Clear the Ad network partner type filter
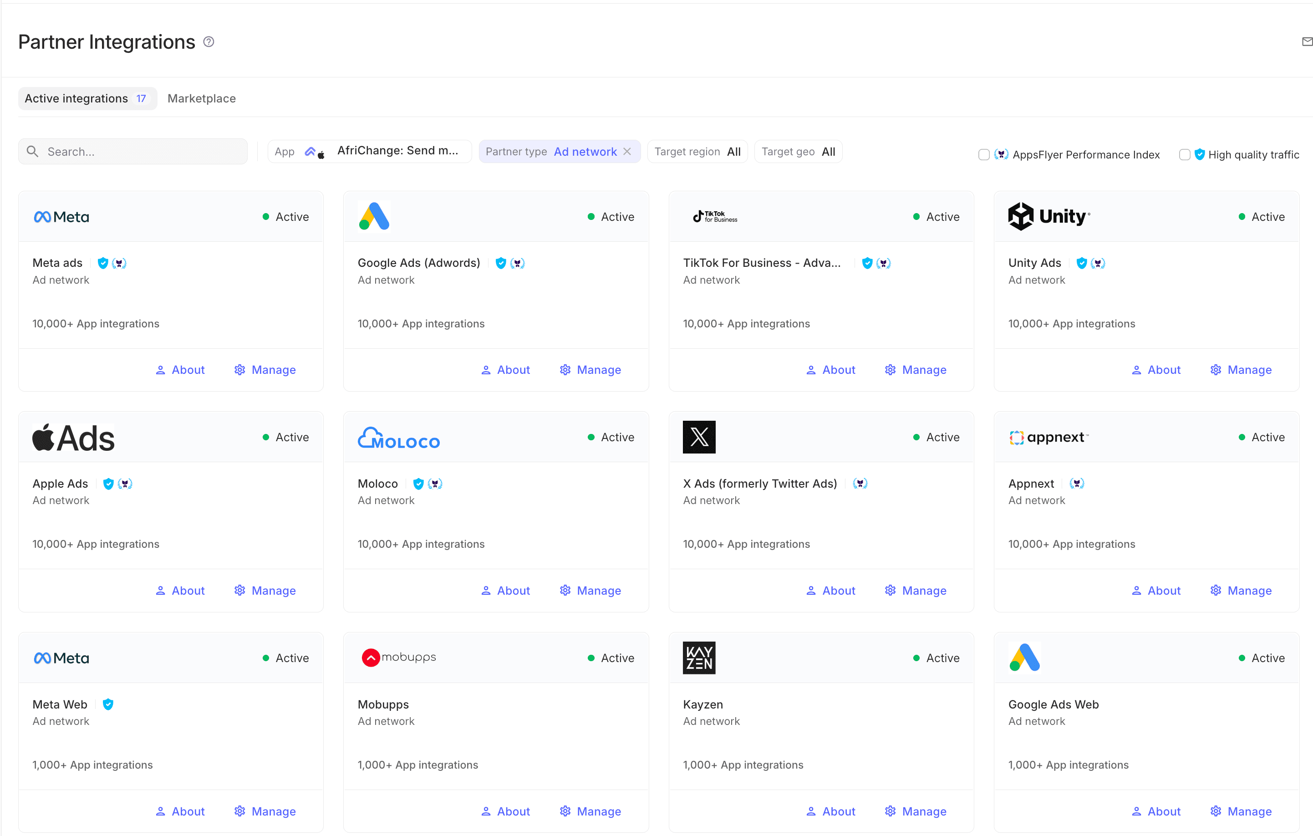 (627, 152)
